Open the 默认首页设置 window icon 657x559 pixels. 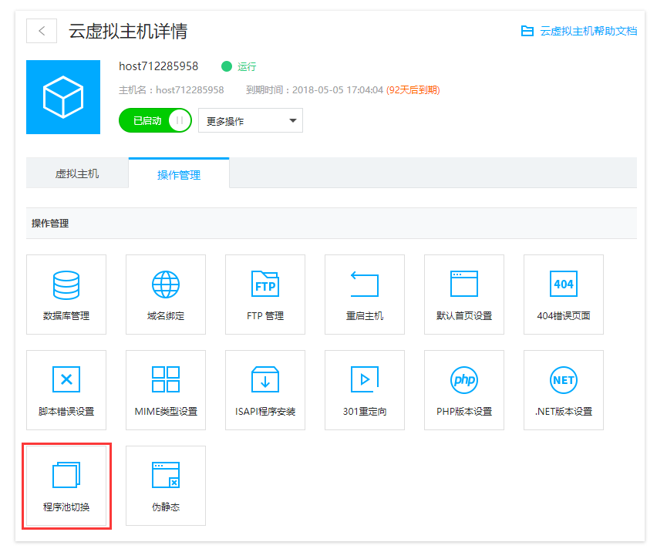click(464, 284)
